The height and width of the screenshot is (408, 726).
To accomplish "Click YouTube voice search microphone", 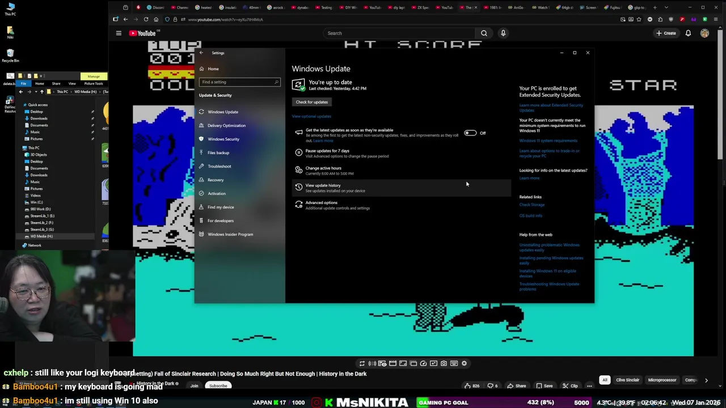I will (503, 33).
